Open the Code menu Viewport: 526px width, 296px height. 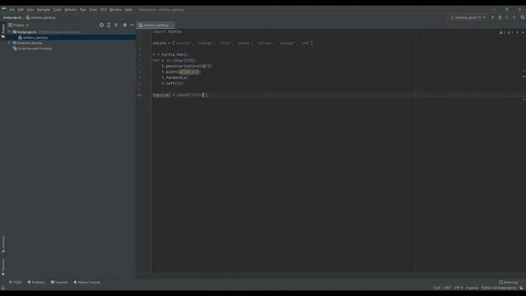tap(57, 10)
